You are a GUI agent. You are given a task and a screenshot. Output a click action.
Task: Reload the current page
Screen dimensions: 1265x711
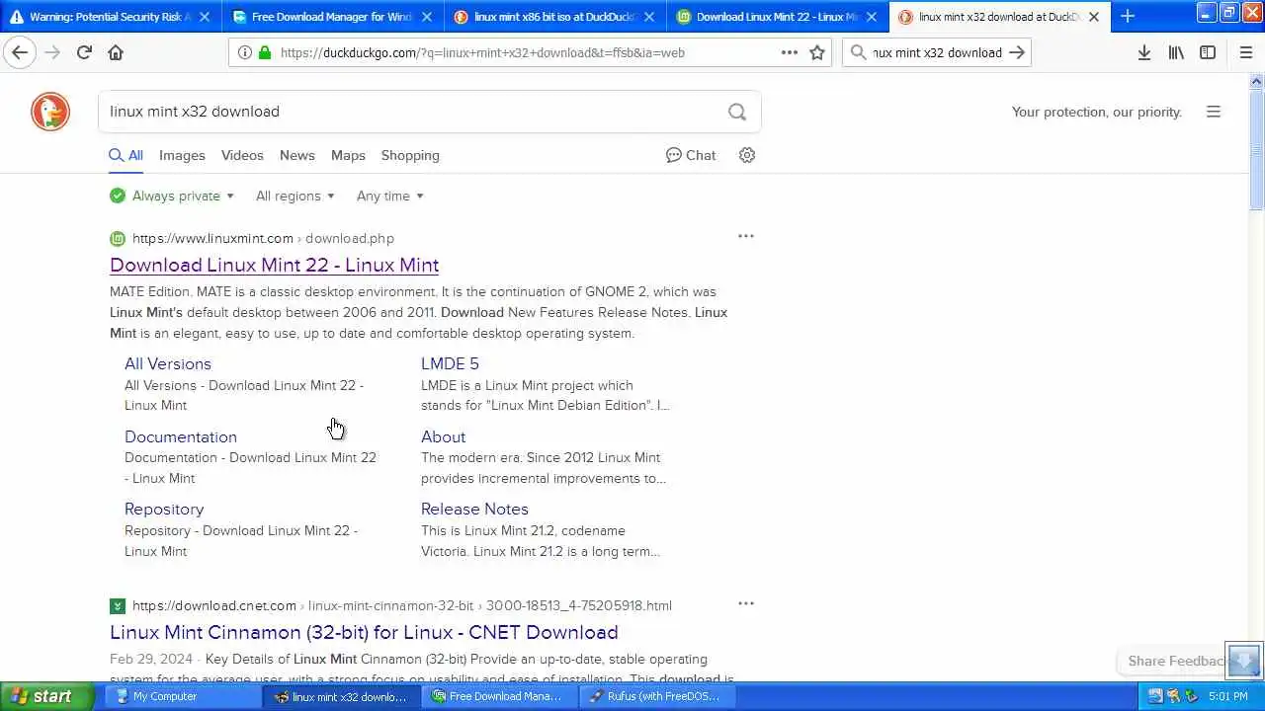click(84, 52)
